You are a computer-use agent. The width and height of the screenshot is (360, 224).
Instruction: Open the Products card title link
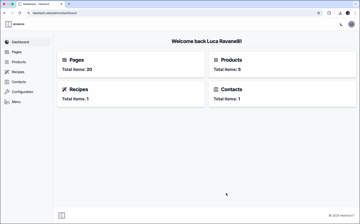click(231, 60)
